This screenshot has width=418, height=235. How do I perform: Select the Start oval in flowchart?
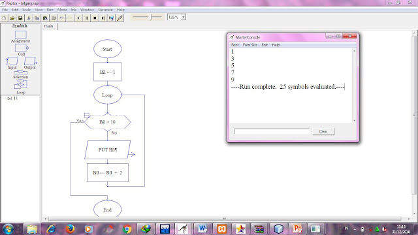click(107, 49)
